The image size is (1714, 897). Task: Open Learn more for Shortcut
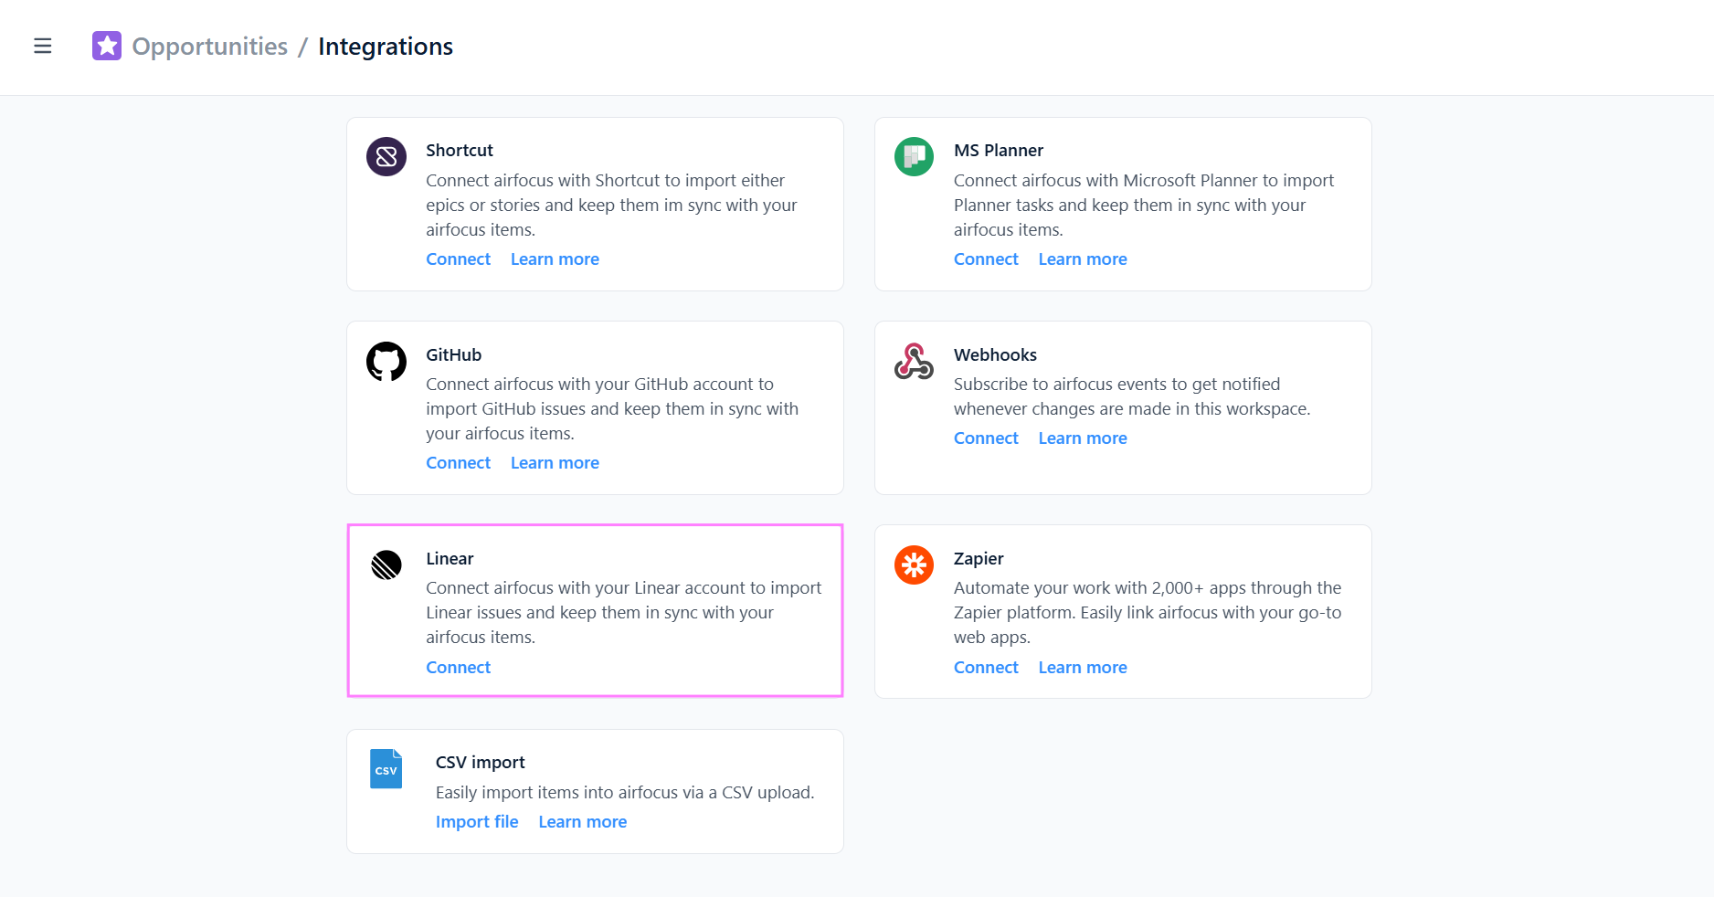[x=555, y=259]
